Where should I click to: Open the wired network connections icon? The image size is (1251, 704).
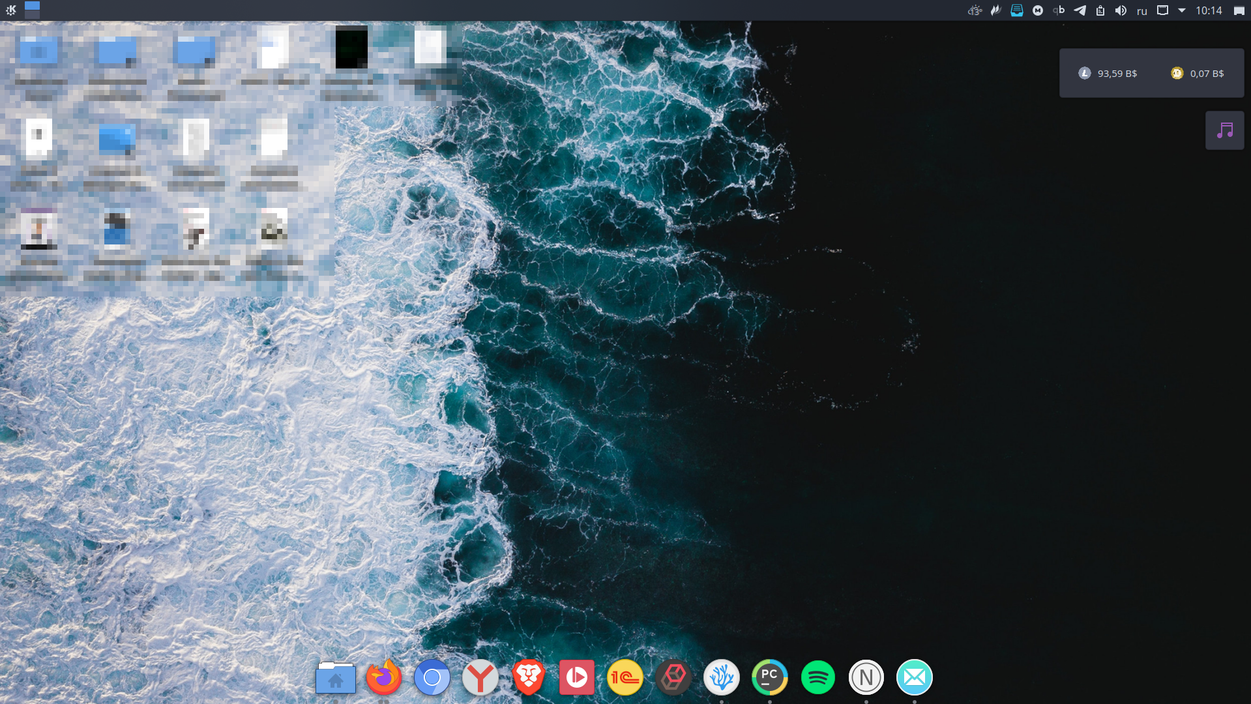click(1162, 10)
